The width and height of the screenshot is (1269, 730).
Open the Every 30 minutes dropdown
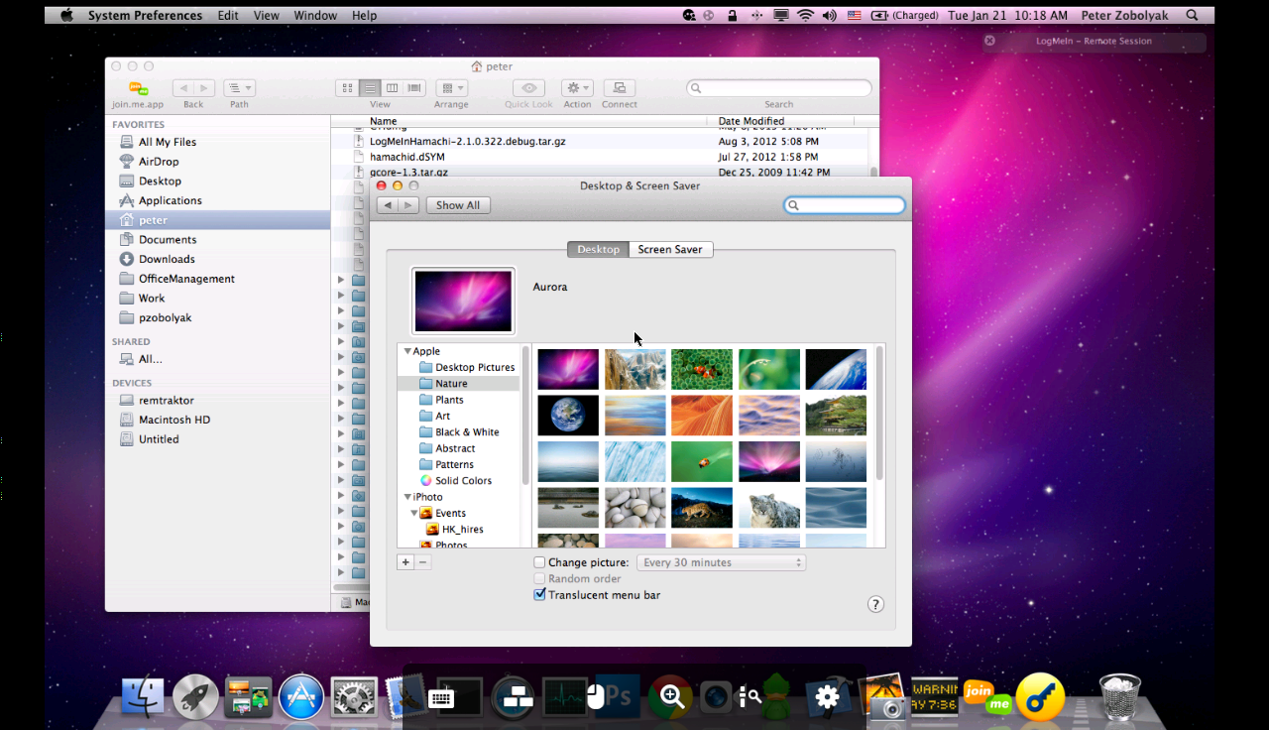[x=721, y=562]
